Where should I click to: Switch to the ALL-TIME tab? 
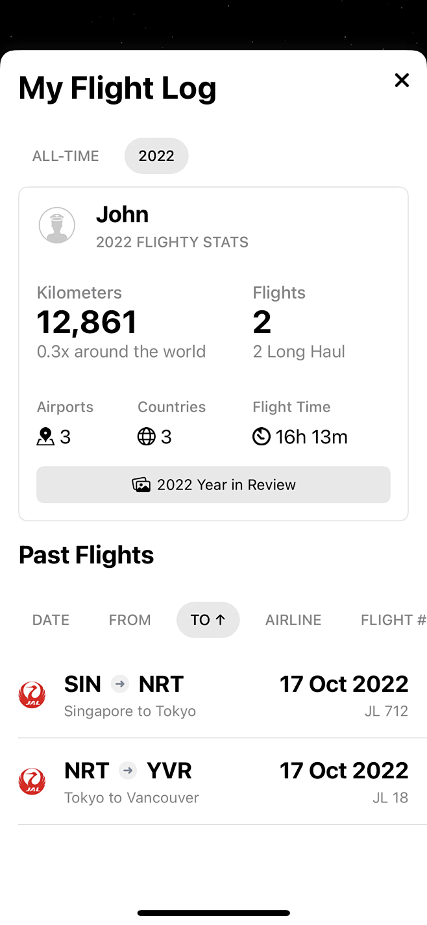(66, 156)
